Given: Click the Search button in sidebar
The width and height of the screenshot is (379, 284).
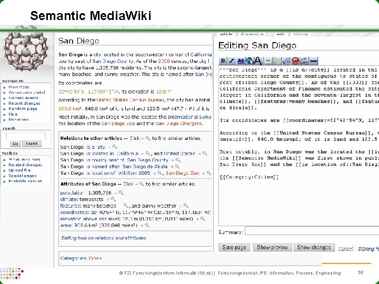Looking at the screenshot, I should tap(32, 144).
